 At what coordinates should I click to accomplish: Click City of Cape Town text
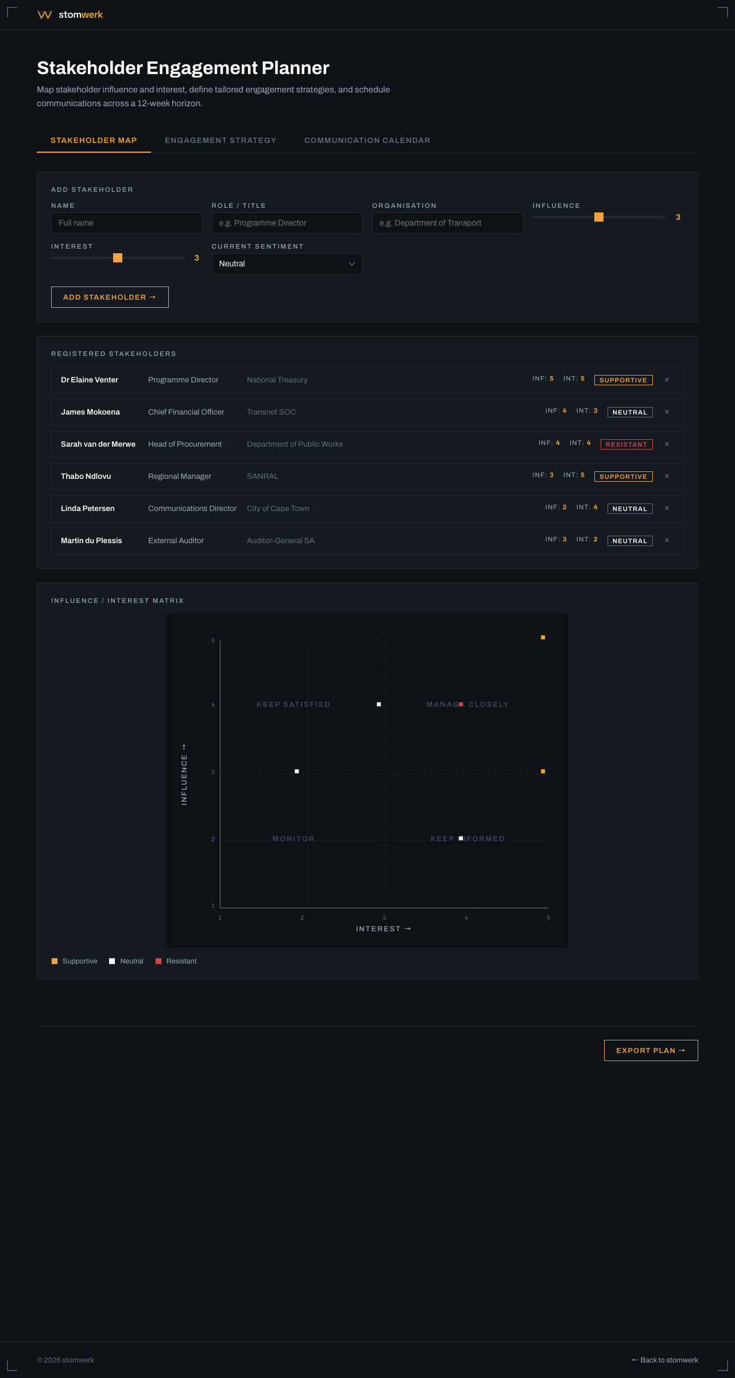click(x=278, y=509)
